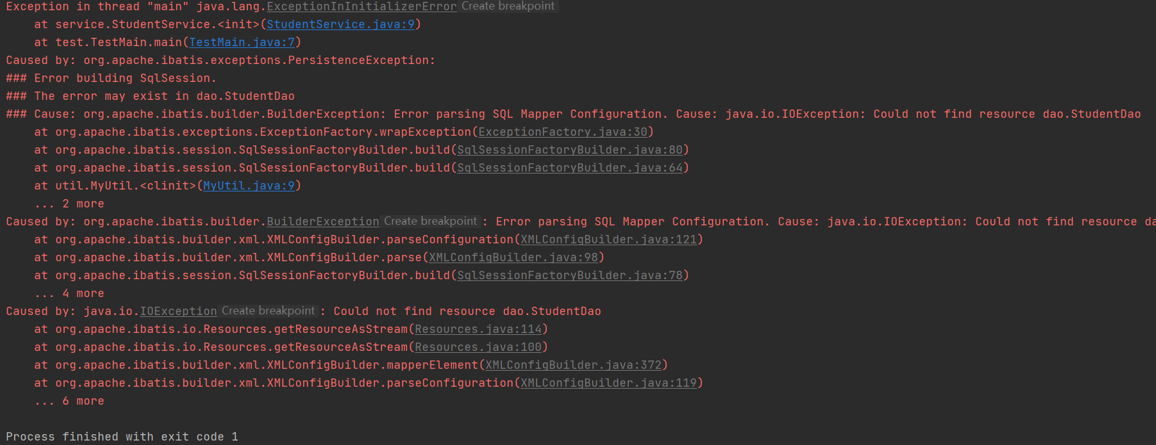The height and width of the screenshot is (445, 1156).
Task: Open the XMLConfigBuilder.java:98 link
Action: click(x=514, y=257)
